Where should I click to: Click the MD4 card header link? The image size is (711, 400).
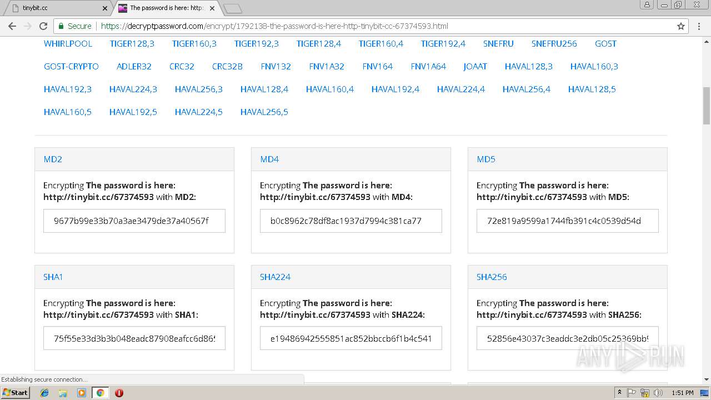tap(269, 159)
